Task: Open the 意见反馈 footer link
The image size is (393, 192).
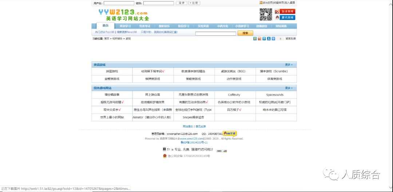Action: point(201,126)
